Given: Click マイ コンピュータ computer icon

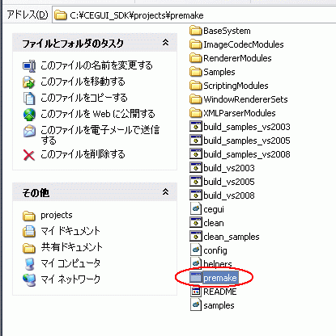Looking at the screenshot, I should (29, 264).
